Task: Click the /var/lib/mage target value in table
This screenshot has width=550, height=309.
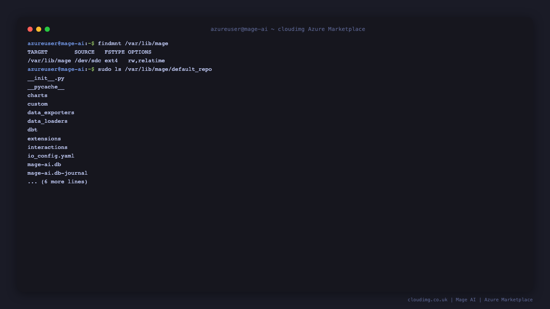Action: pos(49,61)
